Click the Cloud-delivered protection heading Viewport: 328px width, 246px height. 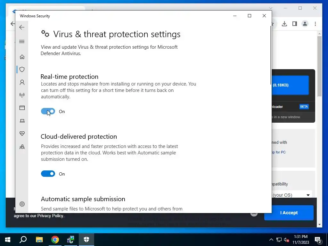[x=79, y=136]
